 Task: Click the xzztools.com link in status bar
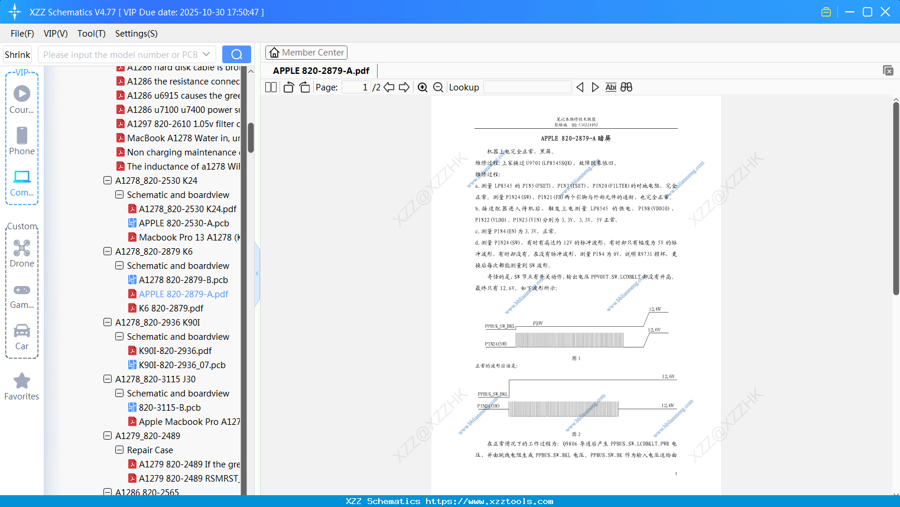[489, 501]
